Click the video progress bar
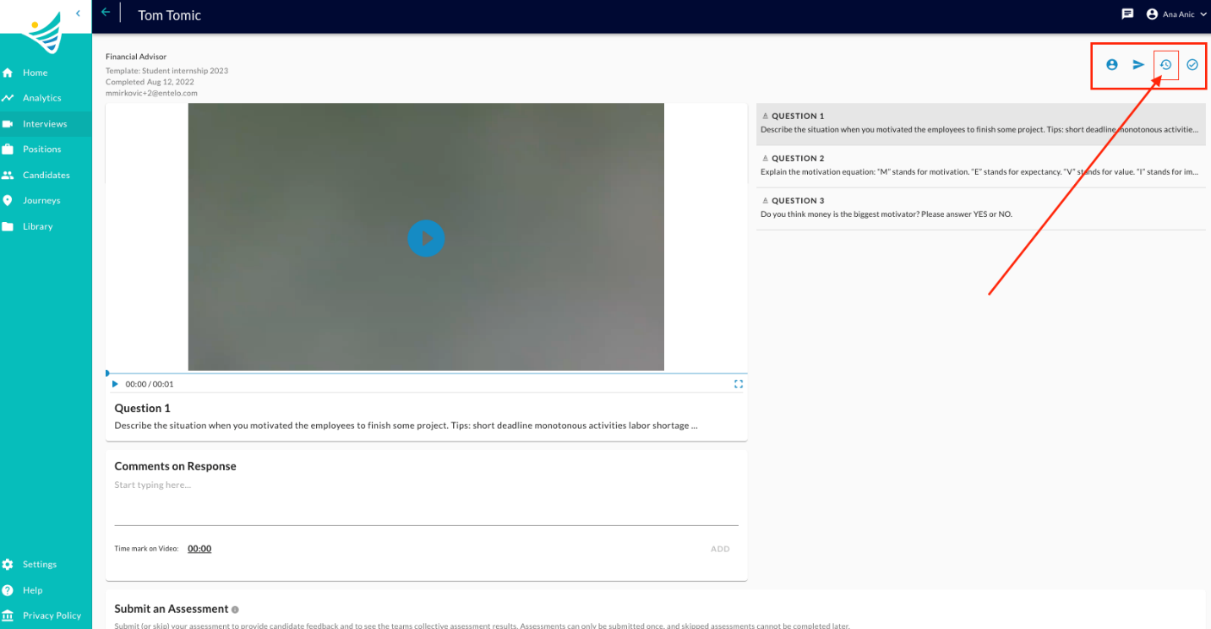 (427, 373)
